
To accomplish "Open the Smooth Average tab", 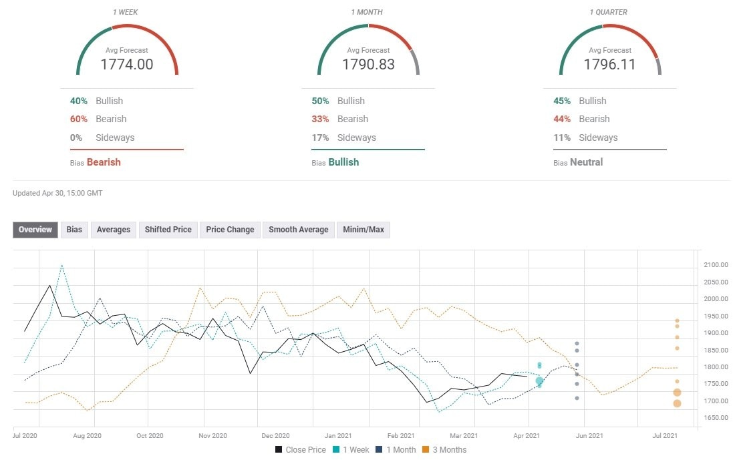I will [298, 229].
